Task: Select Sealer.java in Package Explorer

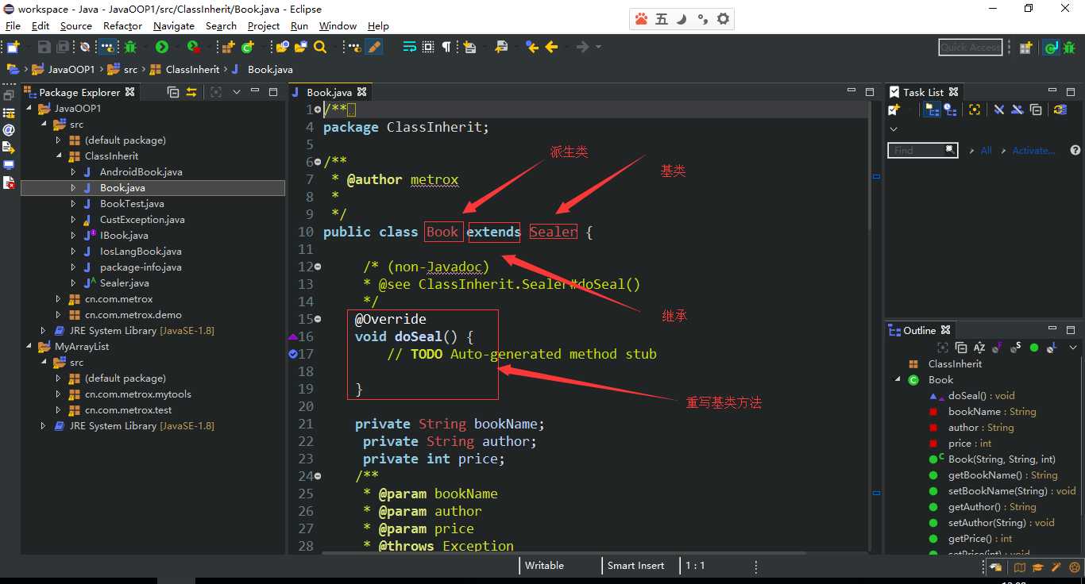Action: (124, 283)
